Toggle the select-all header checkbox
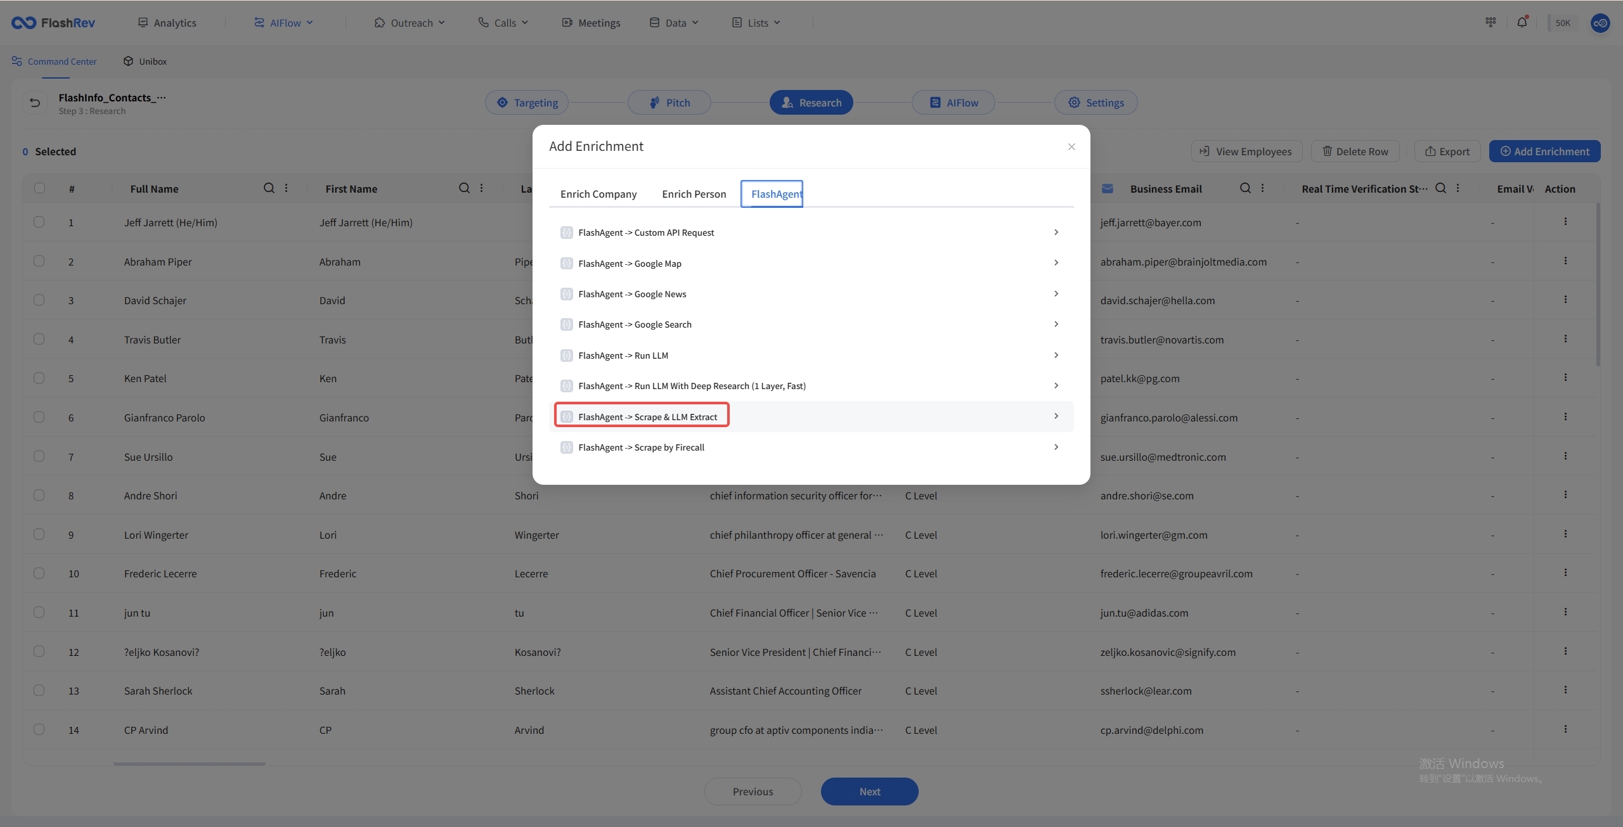 tap(39, 188)
